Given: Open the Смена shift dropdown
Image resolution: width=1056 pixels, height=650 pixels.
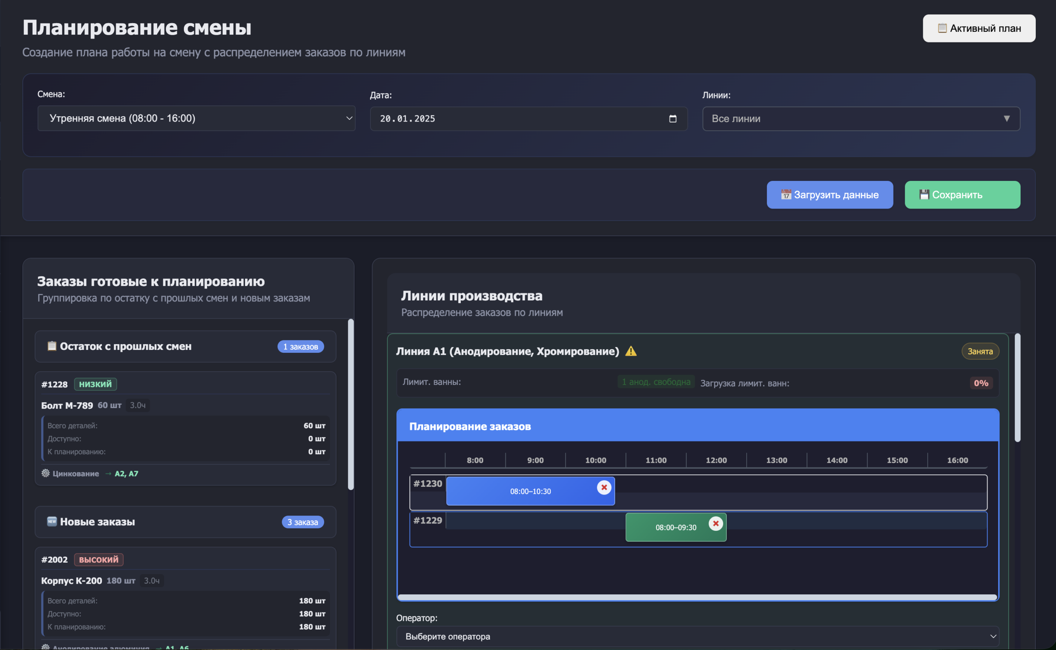Looking at the screenshot, I should [x=196, y=118].
